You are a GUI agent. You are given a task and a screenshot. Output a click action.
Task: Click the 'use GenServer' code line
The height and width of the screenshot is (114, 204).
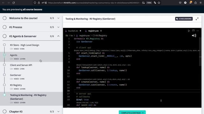84,41
